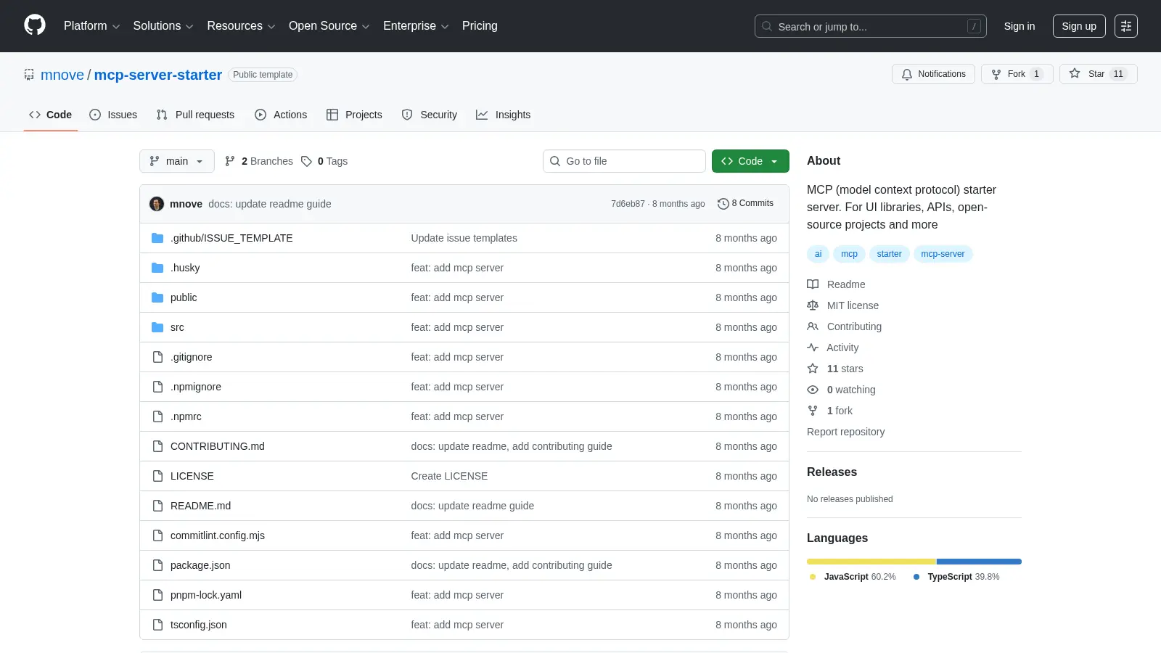Expand the Open Source menu
1161x653 pixels.
tap(329, 26)
